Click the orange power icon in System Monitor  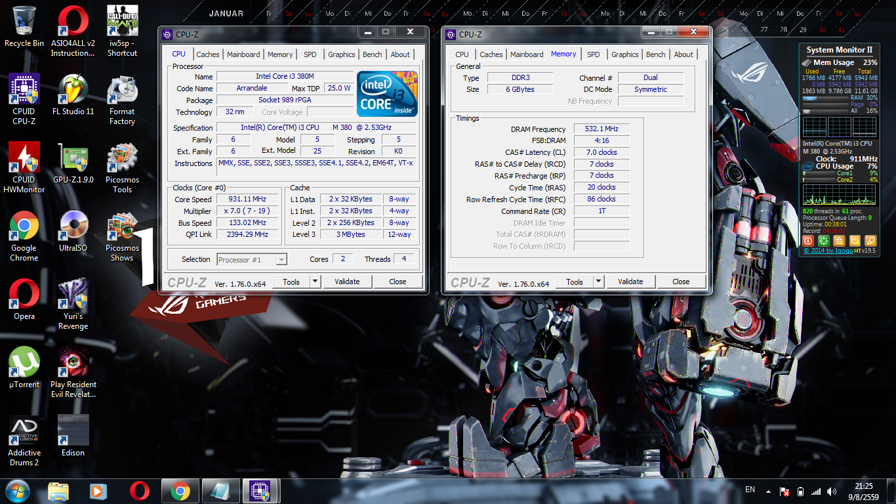tap(855, 241)
